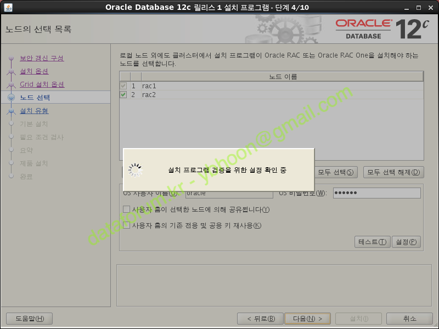Go to the Grid 설치 옵션 step

[x=42, y=84]
